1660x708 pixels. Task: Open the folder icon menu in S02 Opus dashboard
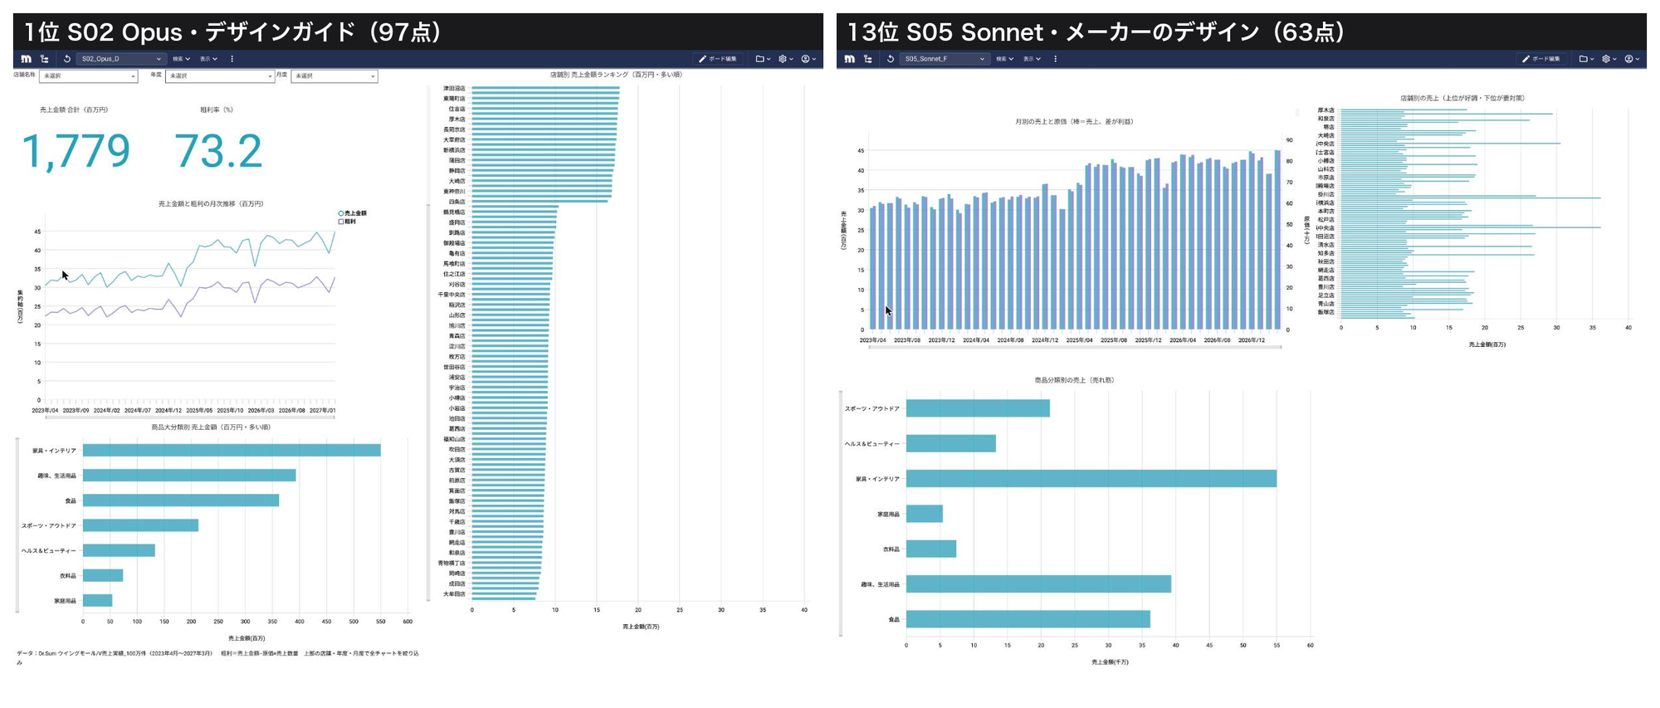pyautogui.click(x=763, y=59)
